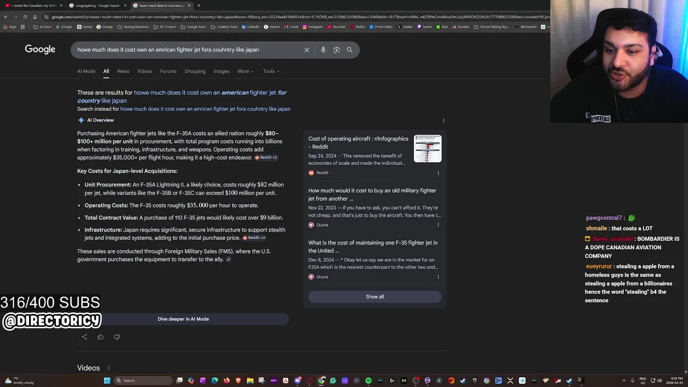Open the AI Tools bookmark folder
This screenshot has width=688, height=387.
coord(42,26)
